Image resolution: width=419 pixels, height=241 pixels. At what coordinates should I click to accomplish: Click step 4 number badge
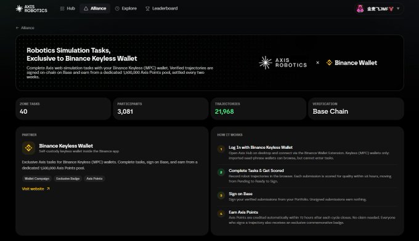[x=221, y=214]
